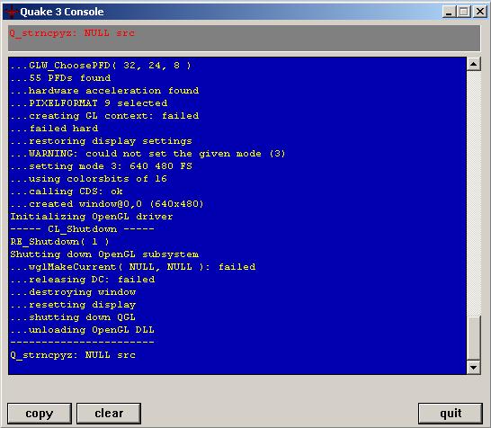Screen dimensions: 491x428
Task: Click the line '...55 PFDs found'
Action: coord(60,78)
